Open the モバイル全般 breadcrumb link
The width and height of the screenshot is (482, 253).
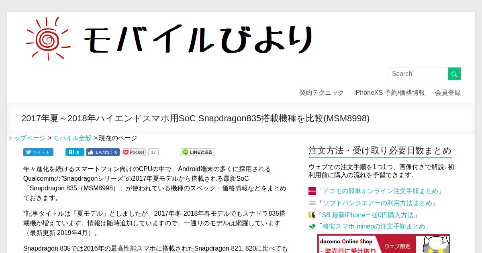72,138
